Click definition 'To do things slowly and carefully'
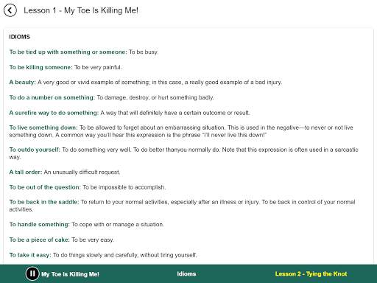This screenshot has height=283, width=377. (x=96, y=255)
